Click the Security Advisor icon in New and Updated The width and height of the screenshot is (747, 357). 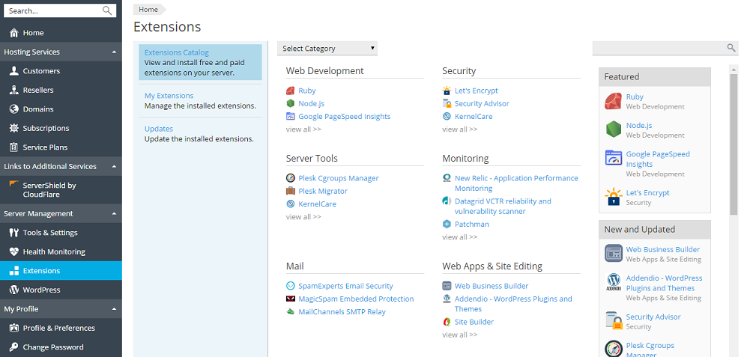point(613,321)
